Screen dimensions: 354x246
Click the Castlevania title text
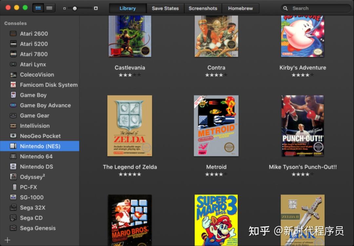pyautogui.click(x=130, y=68)
